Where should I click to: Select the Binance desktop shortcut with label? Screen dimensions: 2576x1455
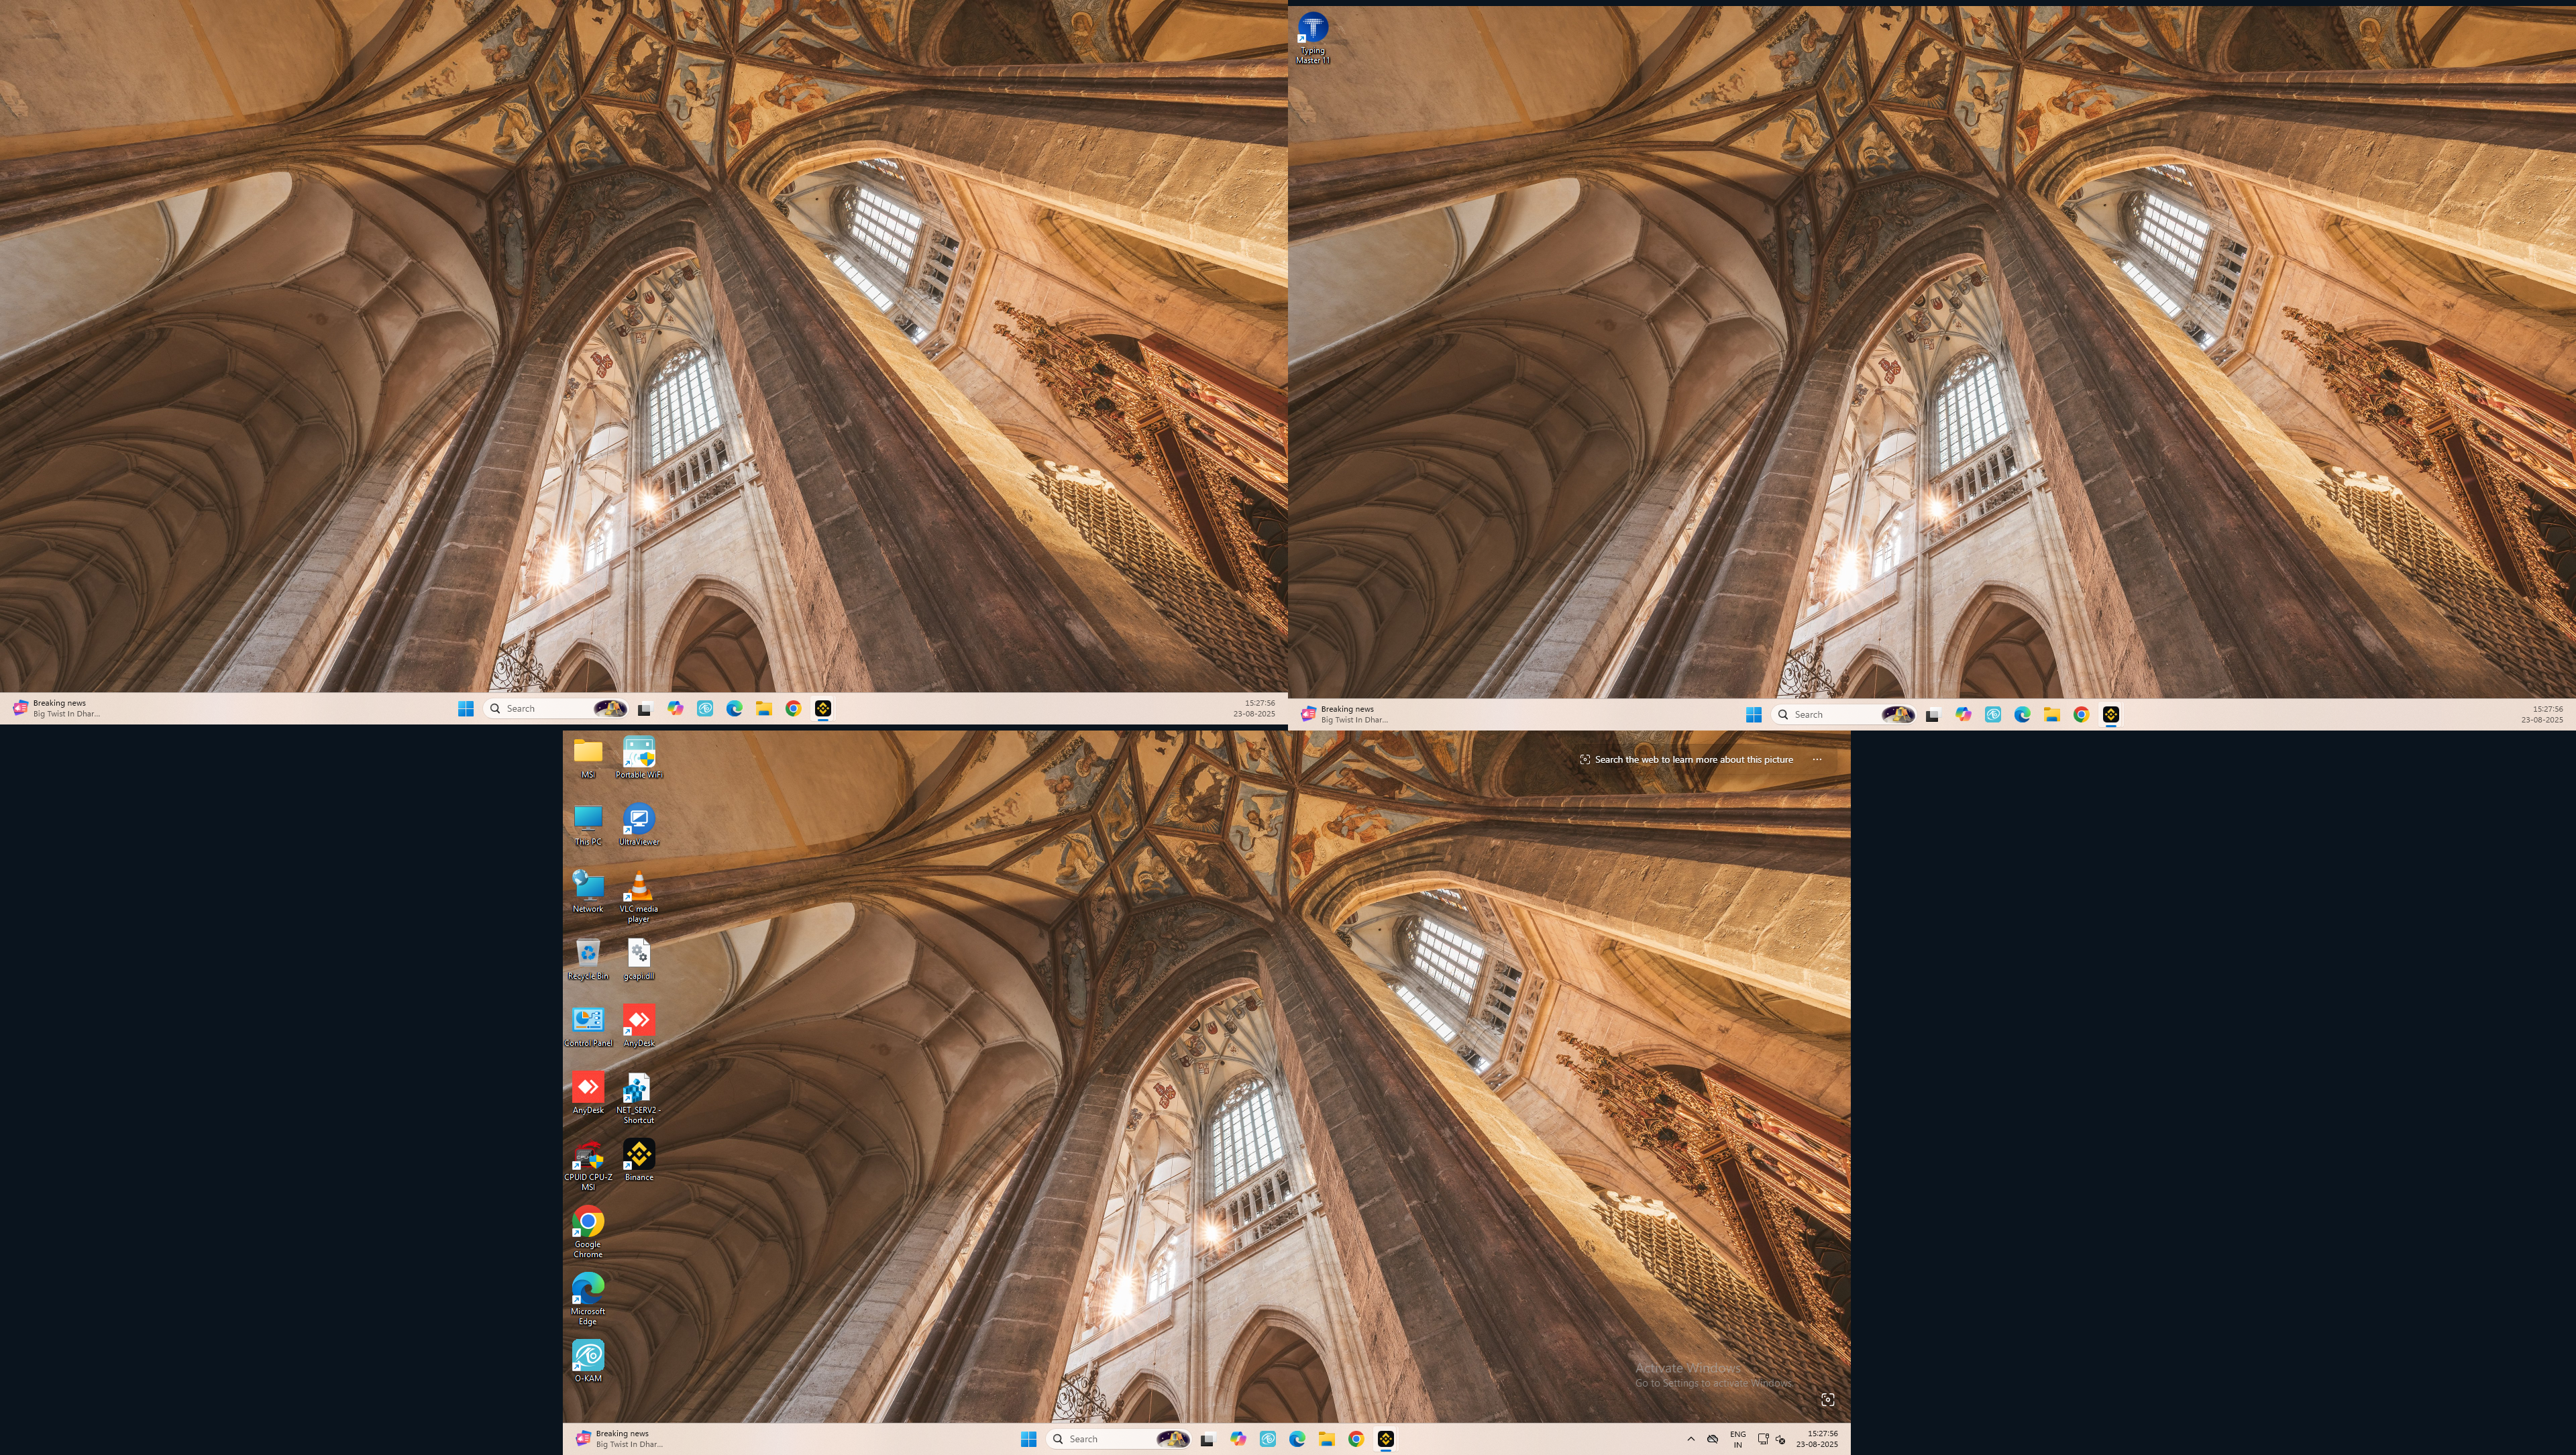tap(638, 1156)
